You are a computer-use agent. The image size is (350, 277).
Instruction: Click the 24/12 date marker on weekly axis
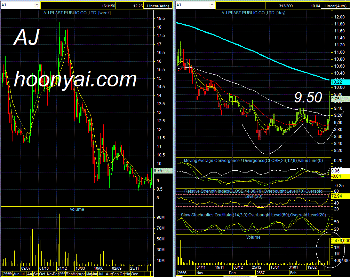click(x=62, y=268)
